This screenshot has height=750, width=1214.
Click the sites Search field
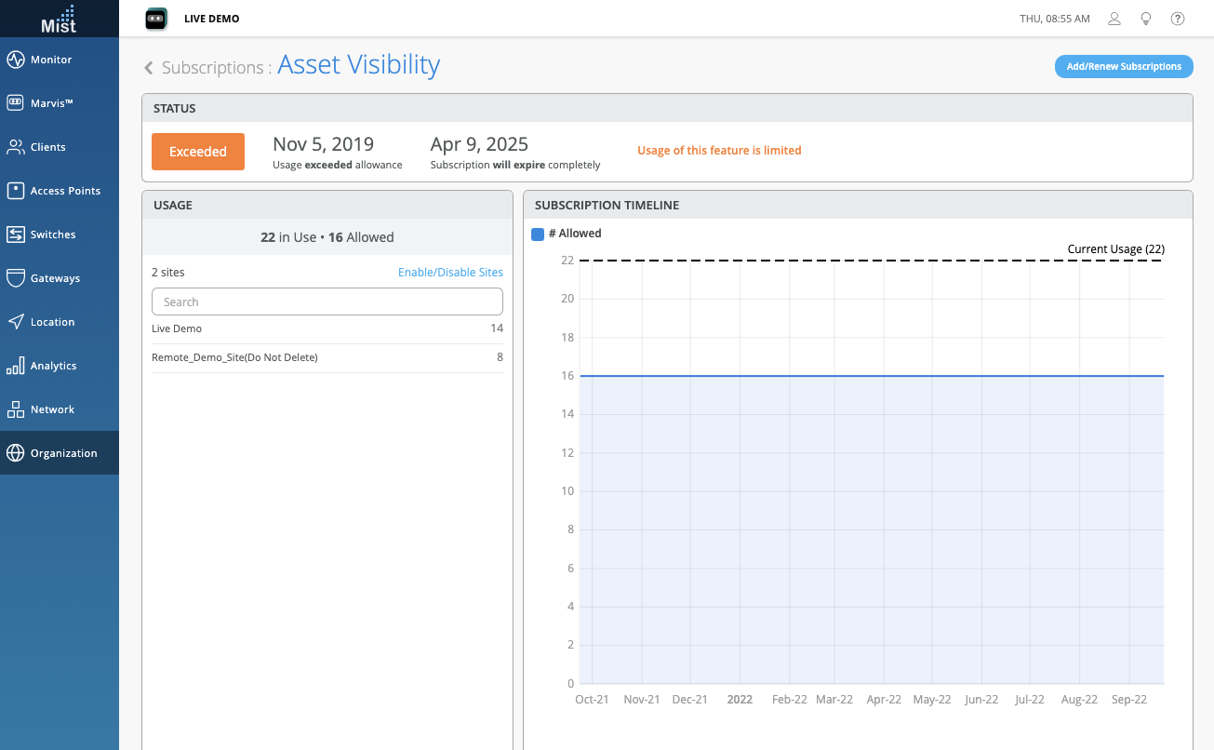tap(327, 301)
